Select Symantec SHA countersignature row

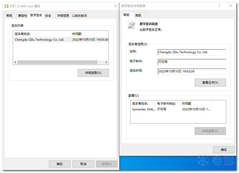171,109
